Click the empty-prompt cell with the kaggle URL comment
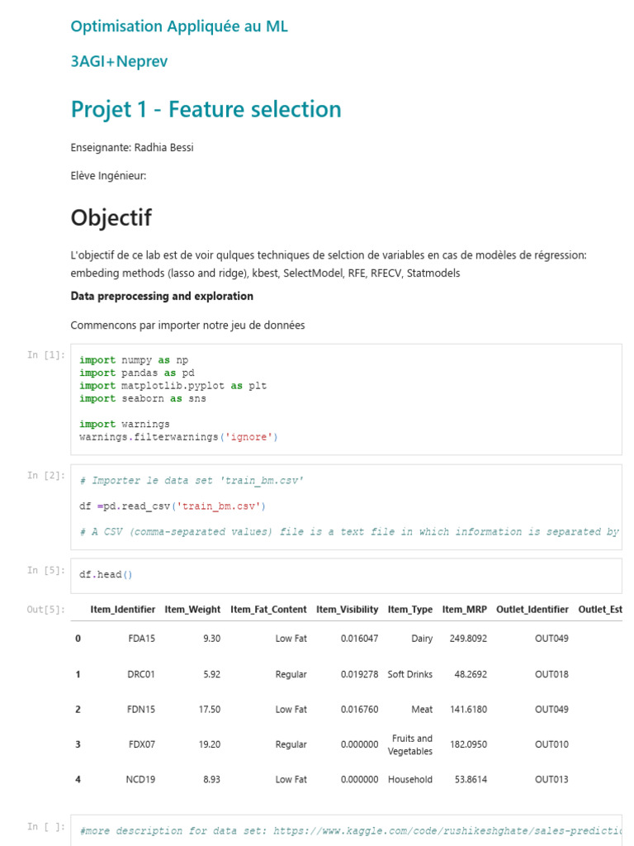This screenshot has height=846, width=634. tap(346, 830)
